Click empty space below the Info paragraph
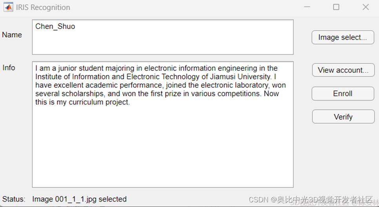The width and height of the screenshot is (379, 207). coord(162,149)
